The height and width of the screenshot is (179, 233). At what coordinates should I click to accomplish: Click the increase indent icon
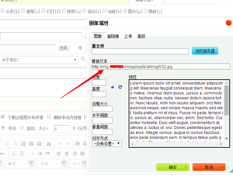coord(40,153)
